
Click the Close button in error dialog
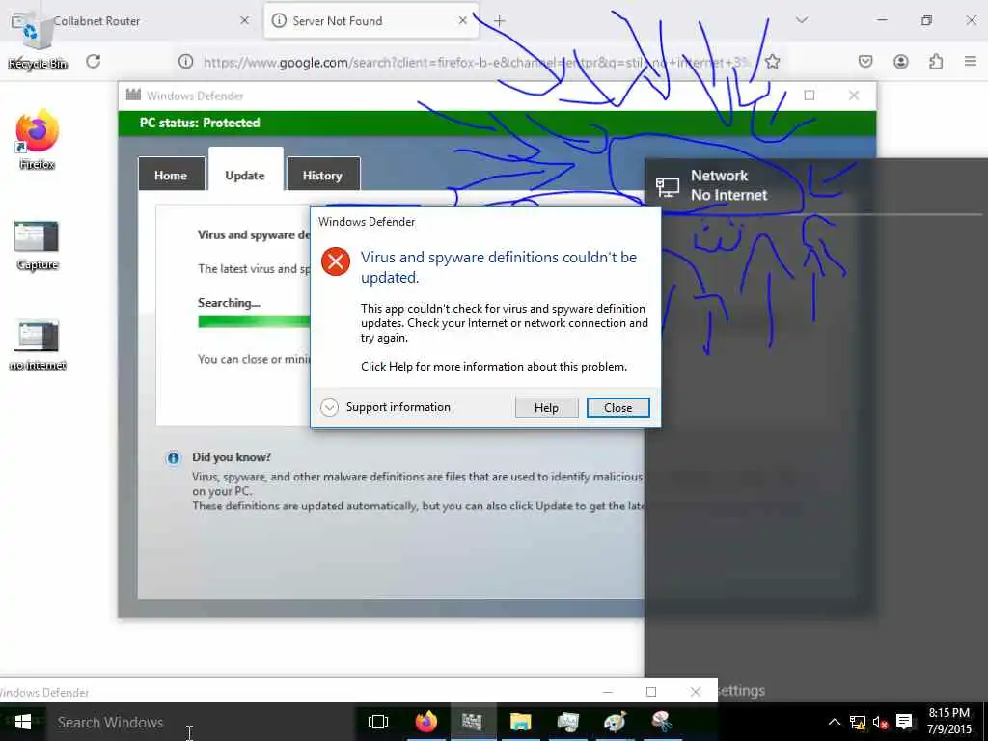[617, 408]
